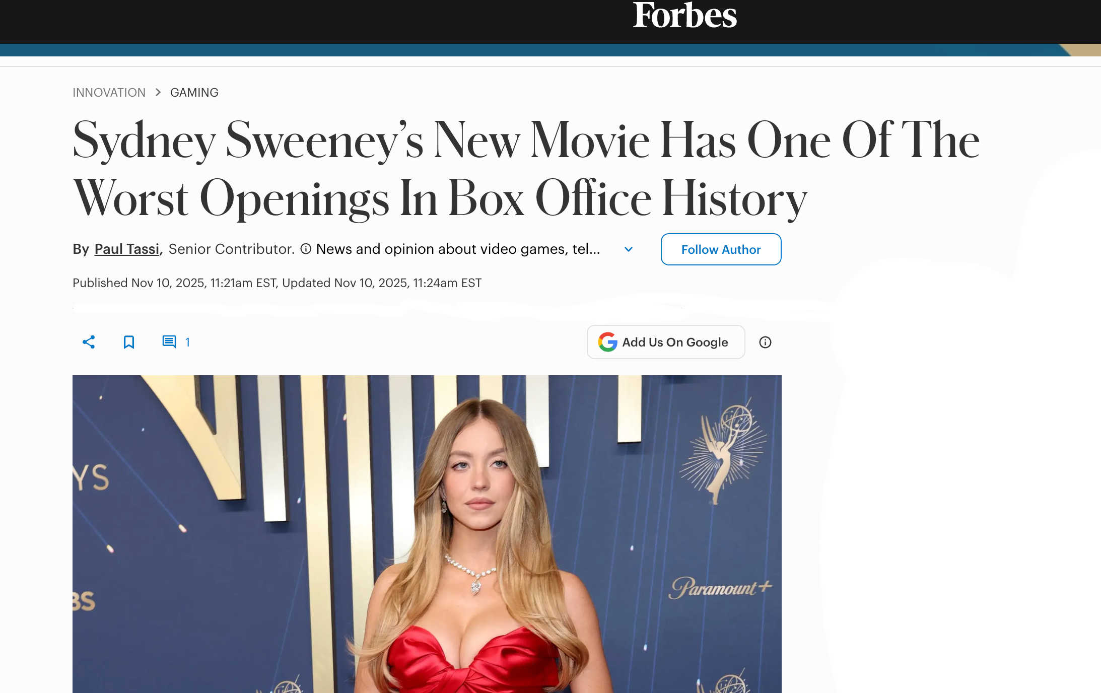Open Paul Tassi author link

click(127, 249)
